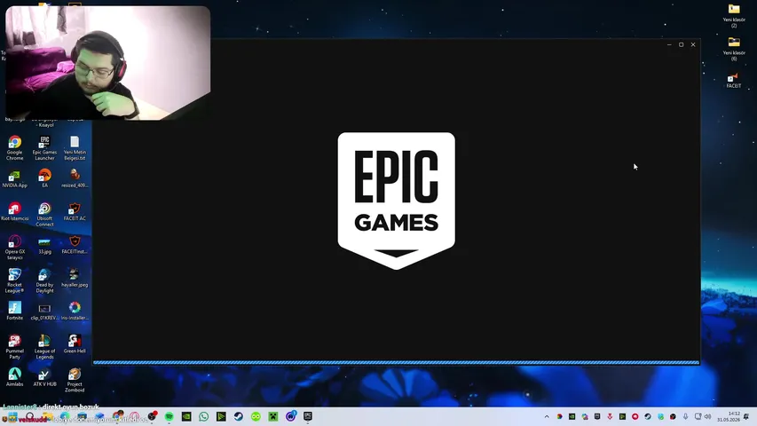The image size is (757, 426).
Task: Open network status icon in system tray
Action: pos(698,416)
